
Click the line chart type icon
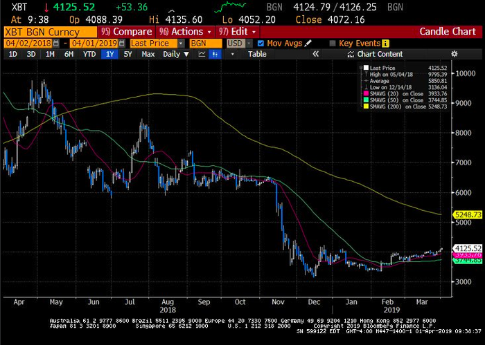click(x=202, y=54)
